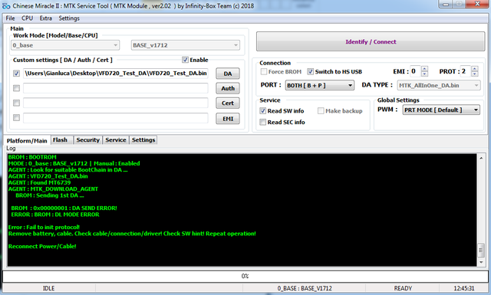Toggle the Read SW info checkbox
The height and width of the screenshot is (295, 491).
tap(262, 111)
